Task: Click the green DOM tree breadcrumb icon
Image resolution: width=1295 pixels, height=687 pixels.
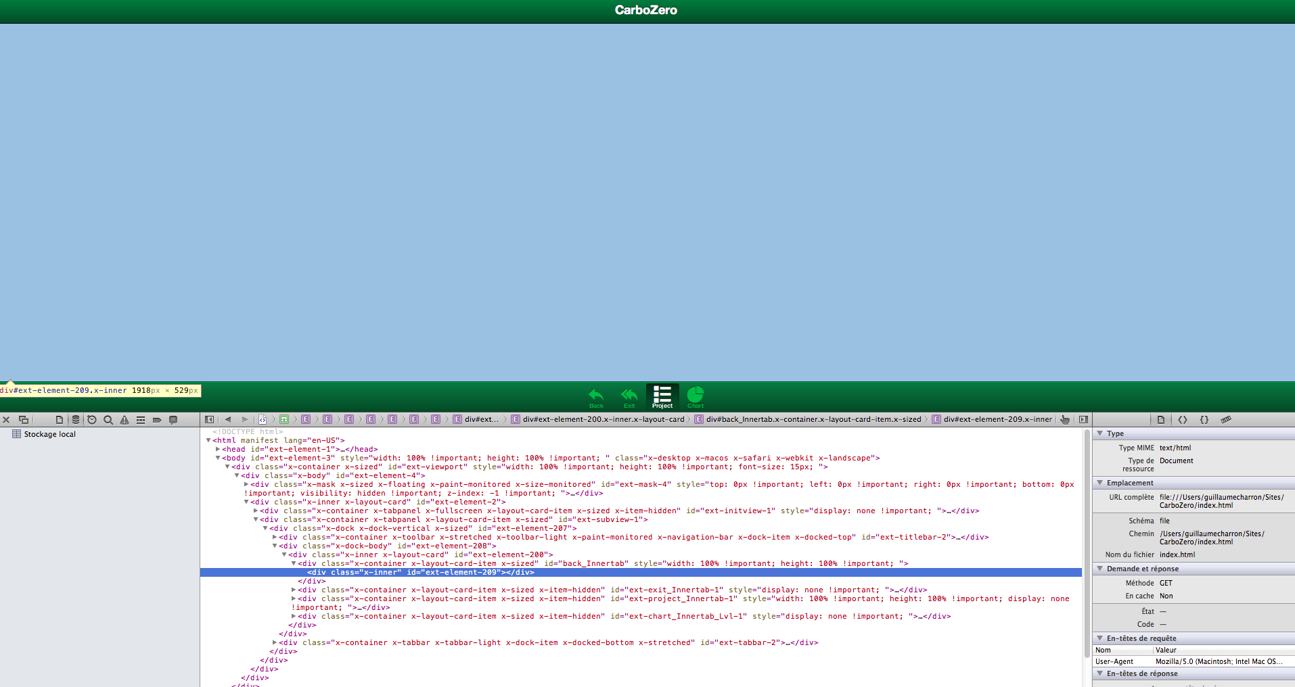Action: [x=284, y=419]
